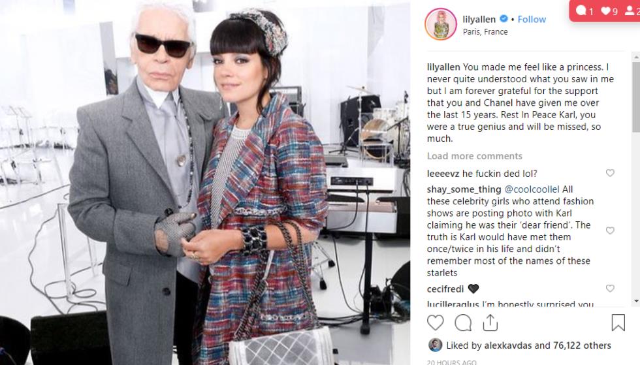640x365 pixels.
Task: Open comment notifications bubble in red badge
Action: (584, 10)
